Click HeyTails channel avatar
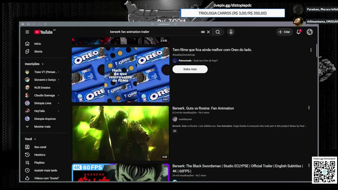The width and height of the screenshot is (338, 190). coord(27,111)
